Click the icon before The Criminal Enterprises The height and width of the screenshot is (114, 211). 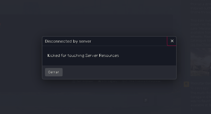coord(124,81)
